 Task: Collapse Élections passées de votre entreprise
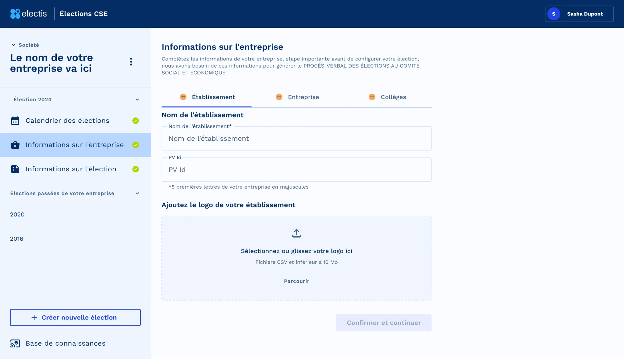[x=137, y=193]
